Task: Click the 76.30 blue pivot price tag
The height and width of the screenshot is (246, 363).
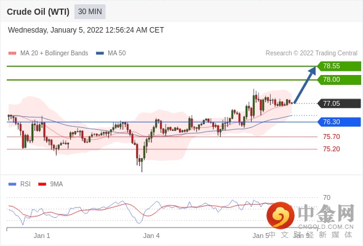Action: [339, 122]
